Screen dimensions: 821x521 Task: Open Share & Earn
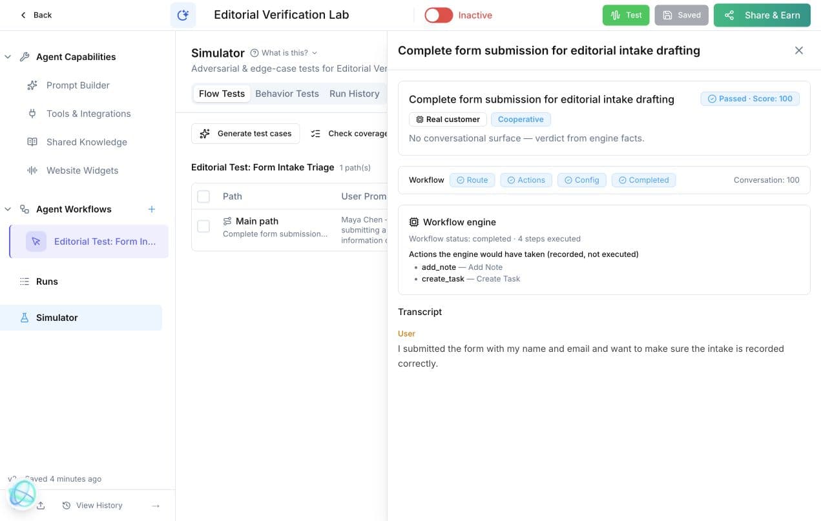coord(762,15)
